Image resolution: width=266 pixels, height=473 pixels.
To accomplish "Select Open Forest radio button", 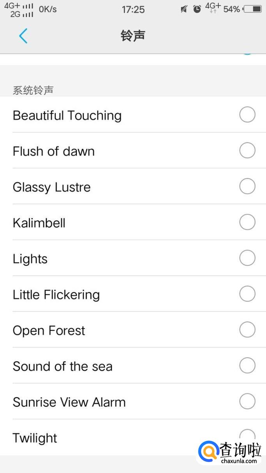I will (247, 330).
